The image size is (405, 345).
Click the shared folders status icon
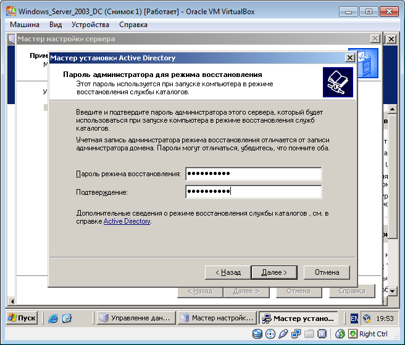pos(309,334)
